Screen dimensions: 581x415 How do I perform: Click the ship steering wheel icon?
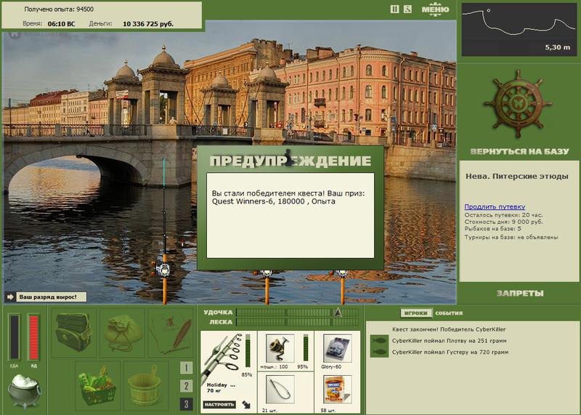(518, 103)
